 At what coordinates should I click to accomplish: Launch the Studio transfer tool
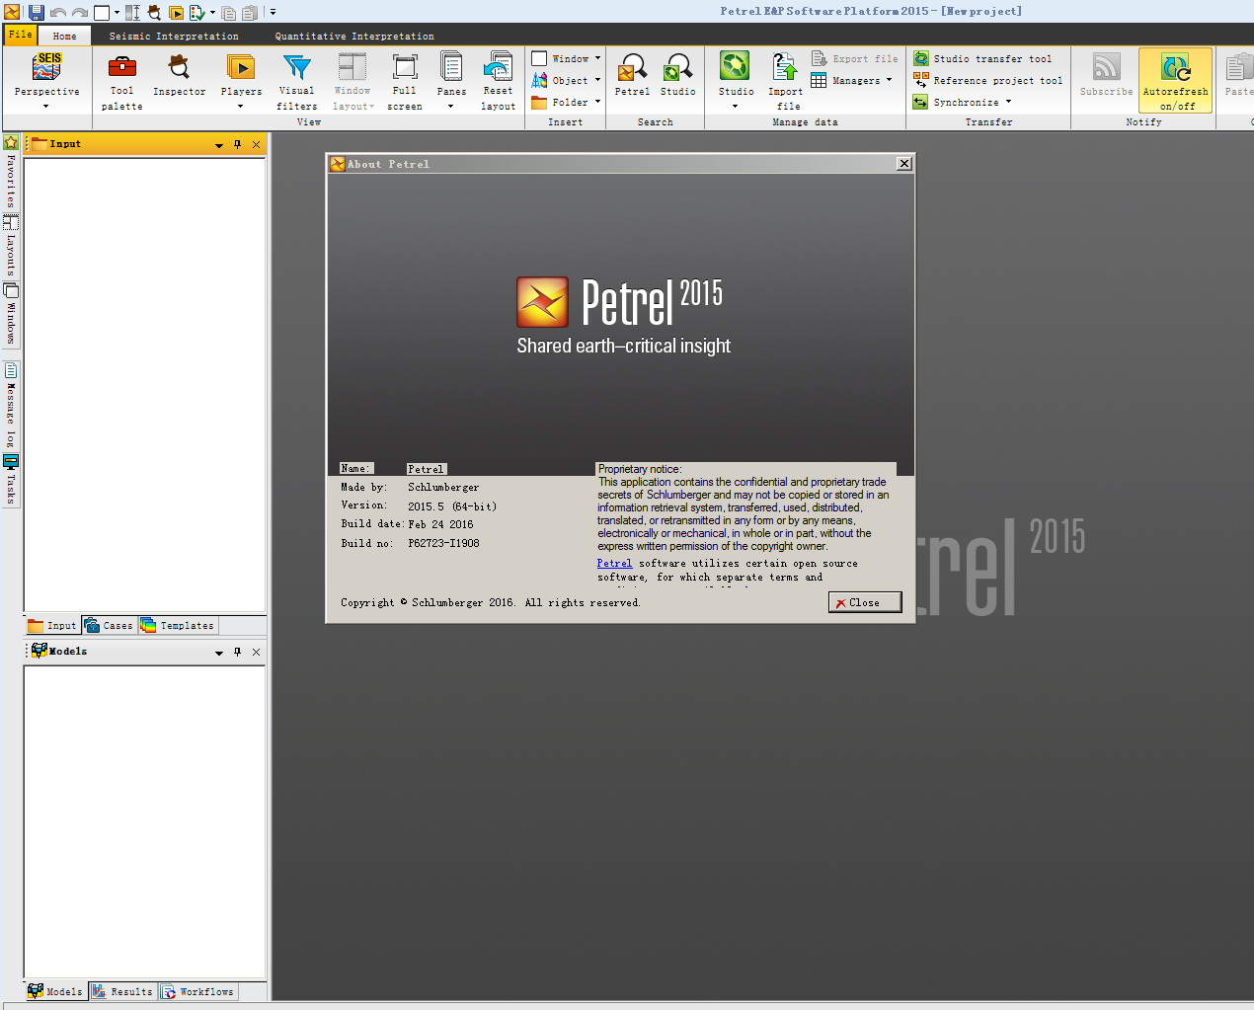click(982, 58)
